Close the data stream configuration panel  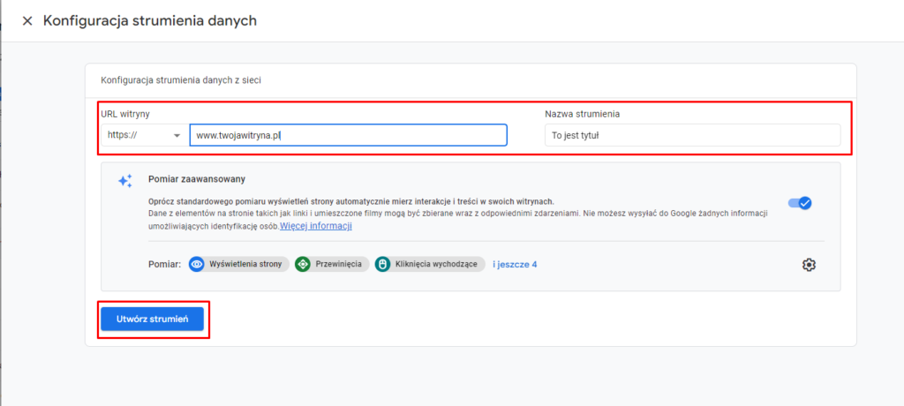coord(27,20)
